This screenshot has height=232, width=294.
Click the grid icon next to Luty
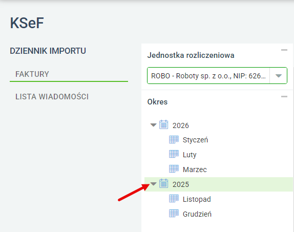(174, 154)
